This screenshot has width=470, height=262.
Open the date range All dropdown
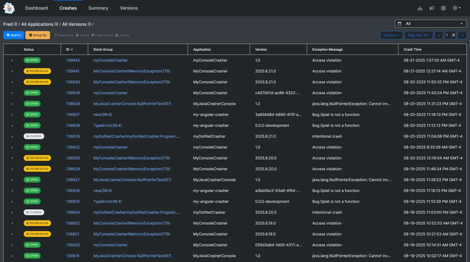tap(431, 24)
